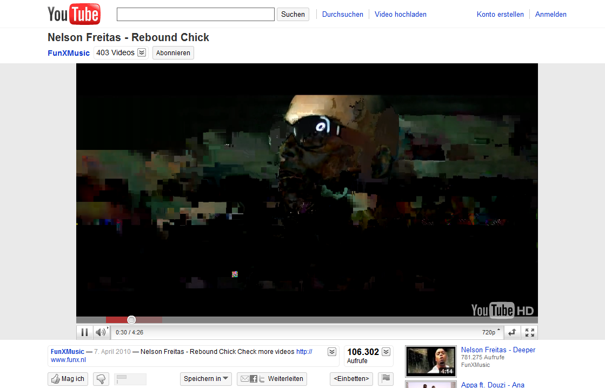Viewport: 605px width, 388px height.
Task: Seek in the video progress bar
Action: [307, 320]
